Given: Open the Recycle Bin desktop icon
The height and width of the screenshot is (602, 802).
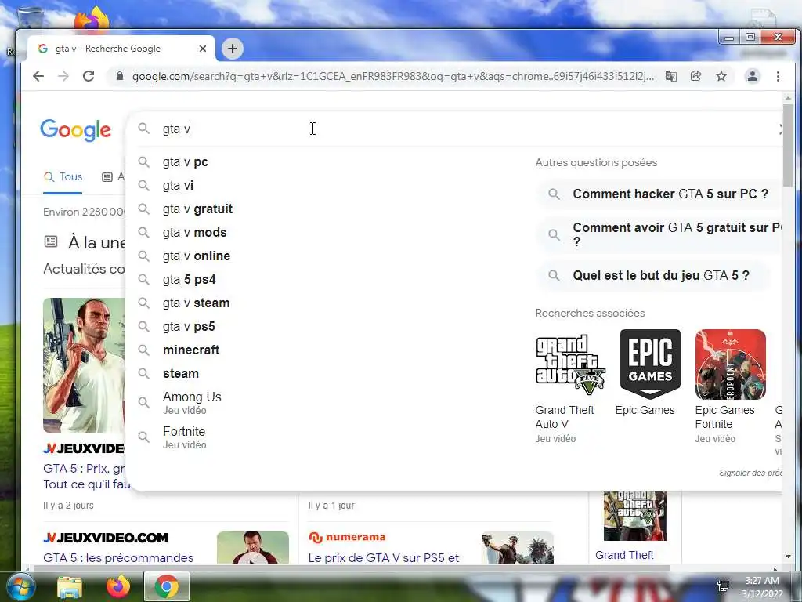Looking at the screenshot, I should 31,19.
